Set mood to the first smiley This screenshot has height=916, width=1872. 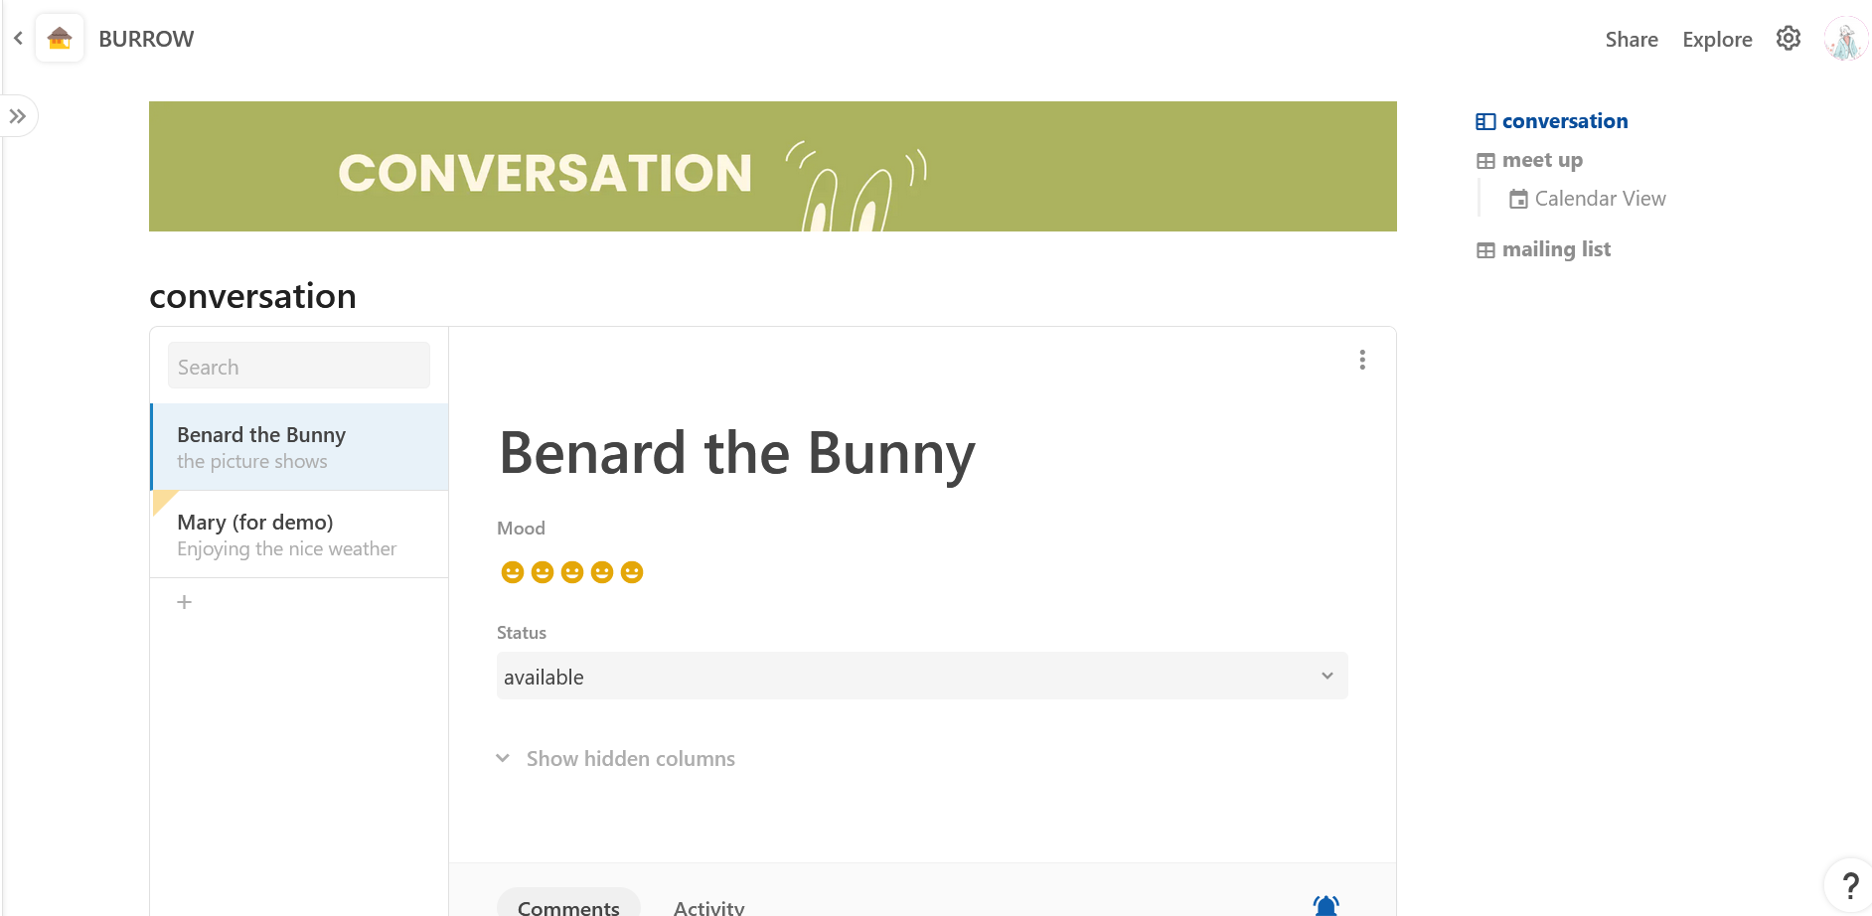click(x=513, y=572)
